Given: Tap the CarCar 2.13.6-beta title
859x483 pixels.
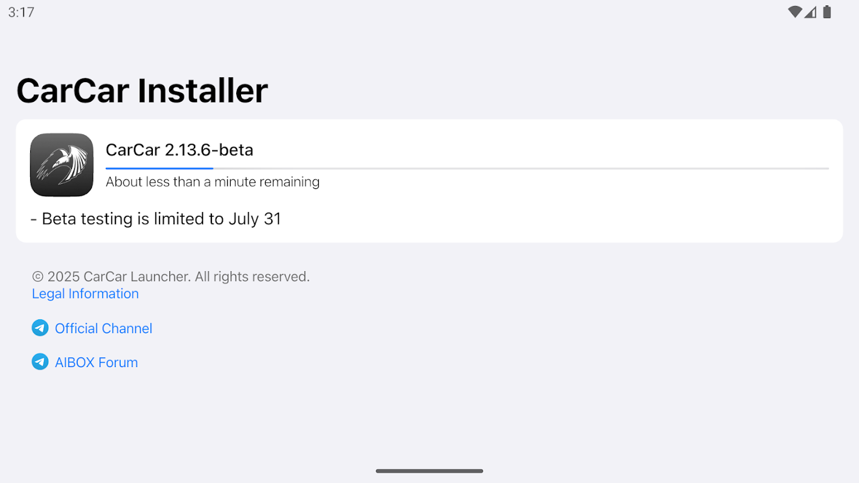Looking at the screenshot, I should click(x=179, y=150).
